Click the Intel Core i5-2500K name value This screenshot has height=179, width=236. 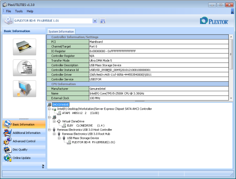(159, 93)
